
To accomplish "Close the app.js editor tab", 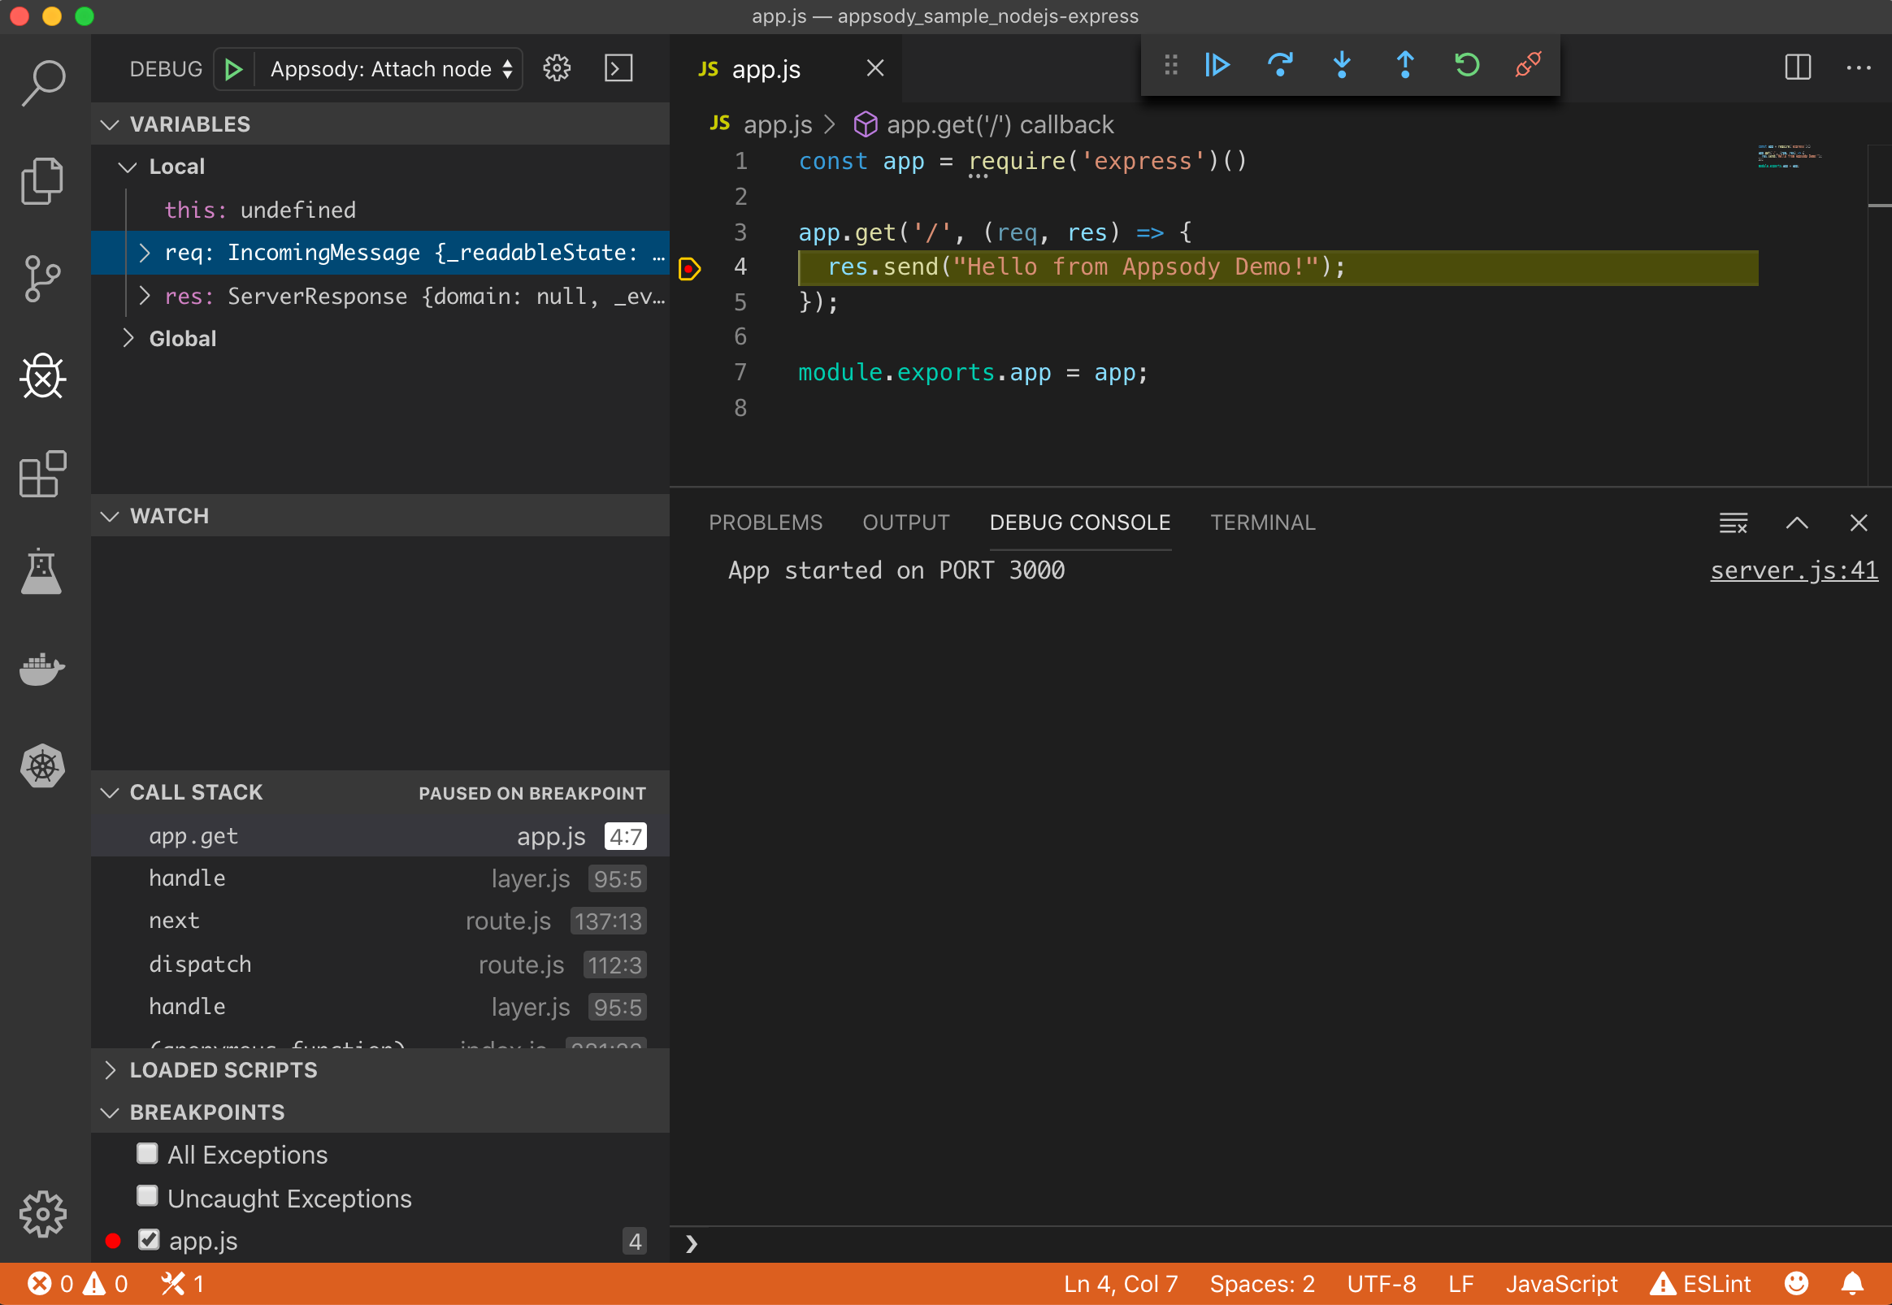I will 875,68.
